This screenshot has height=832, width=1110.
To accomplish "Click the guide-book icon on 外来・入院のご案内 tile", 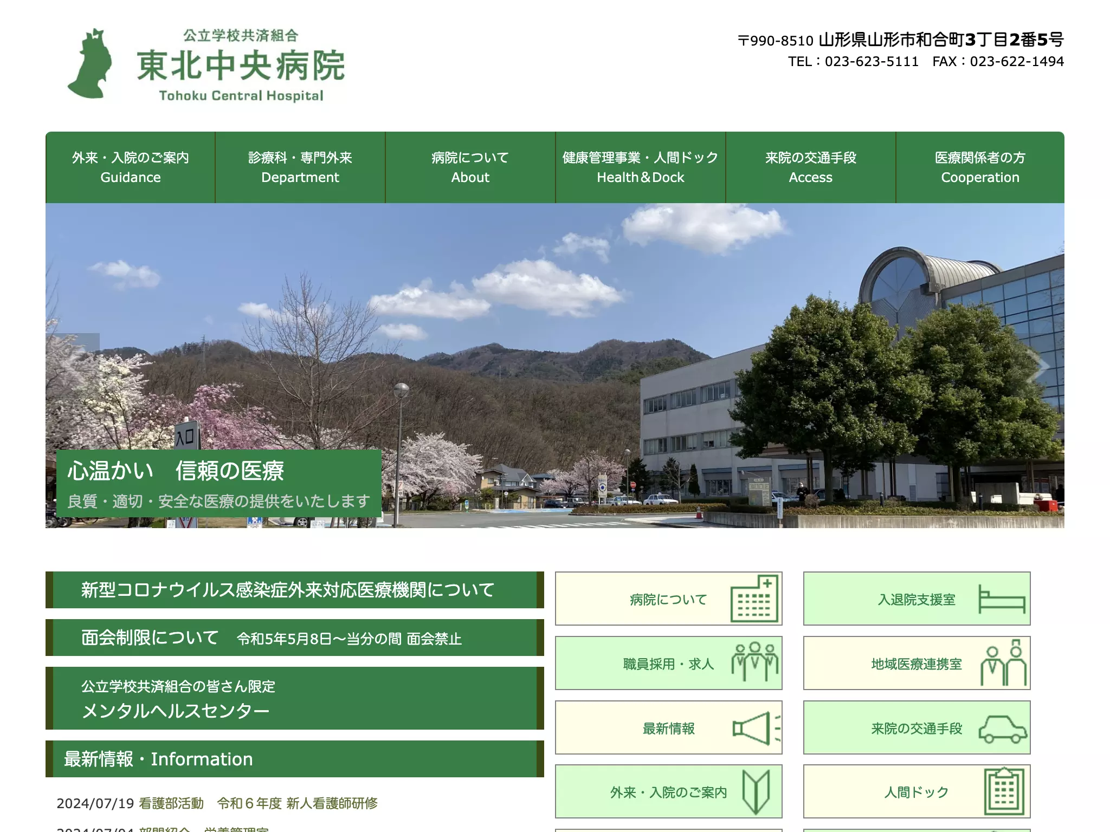I will click(x=756, y=792).
